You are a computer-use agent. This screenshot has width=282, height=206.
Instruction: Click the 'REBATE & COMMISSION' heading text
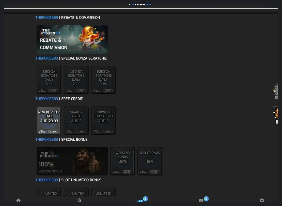click(81, 18)
